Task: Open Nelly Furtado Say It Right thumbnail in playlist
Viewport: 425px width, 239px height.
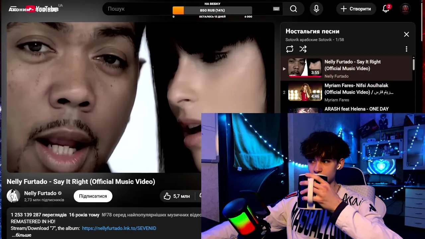Action: [x=305, y=68]
